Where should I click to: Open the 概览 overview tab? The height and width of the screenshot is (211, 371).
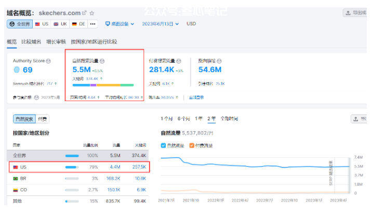click(x=11, y=42)
